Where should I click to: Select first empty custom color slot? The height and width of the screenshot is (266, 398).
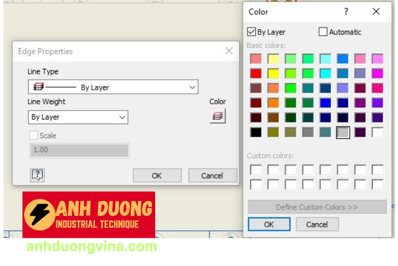(256, 170)
